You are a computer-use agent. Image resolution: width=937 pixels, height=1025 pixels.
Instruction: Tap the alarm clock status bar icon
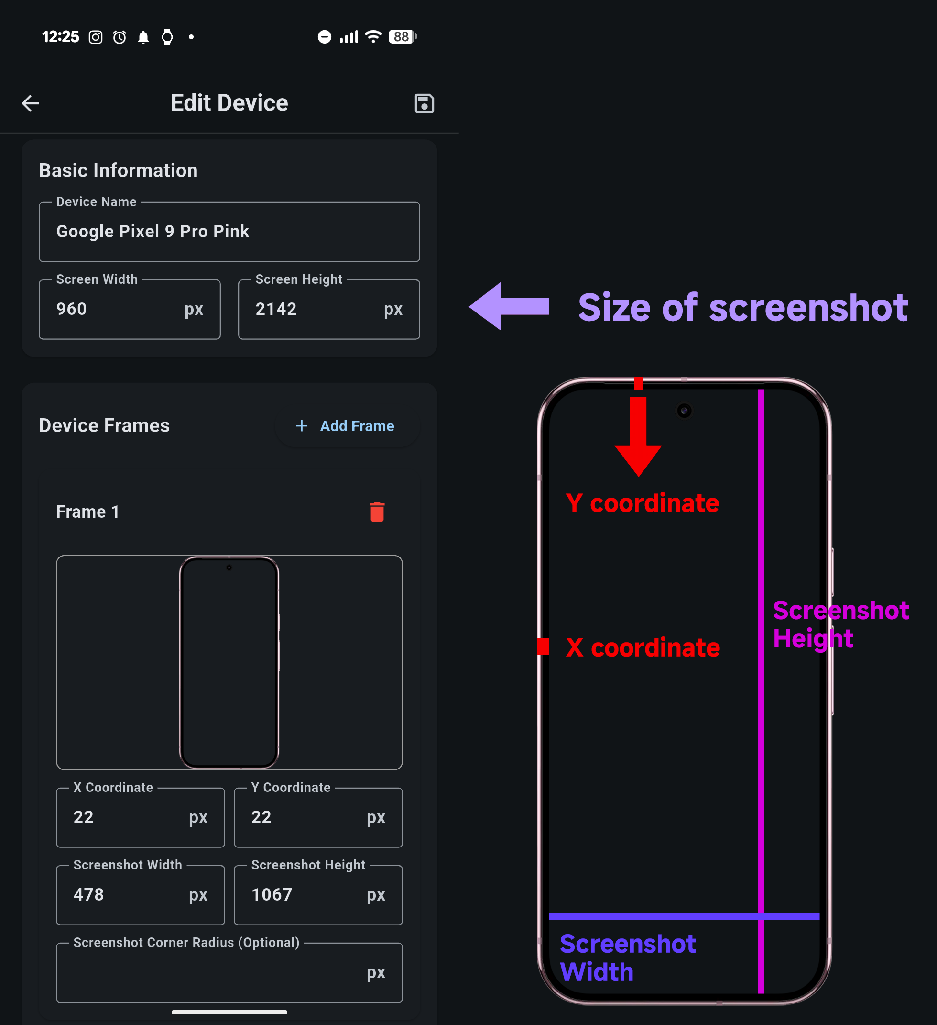point(119,36)
